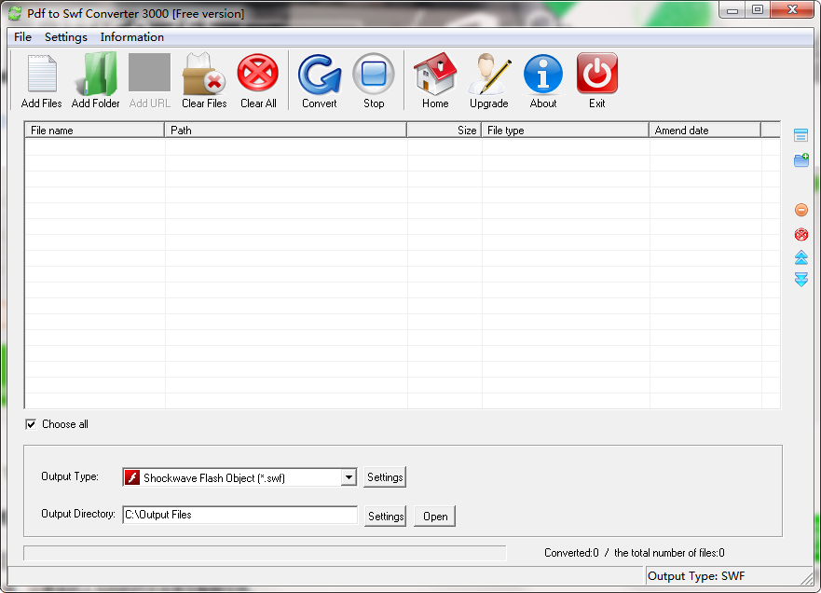The height and width of the screenshot is (593, 821).
Task: Click Settings button beside Output Directory
Action: pyautogui.click(x=386, y=516)
